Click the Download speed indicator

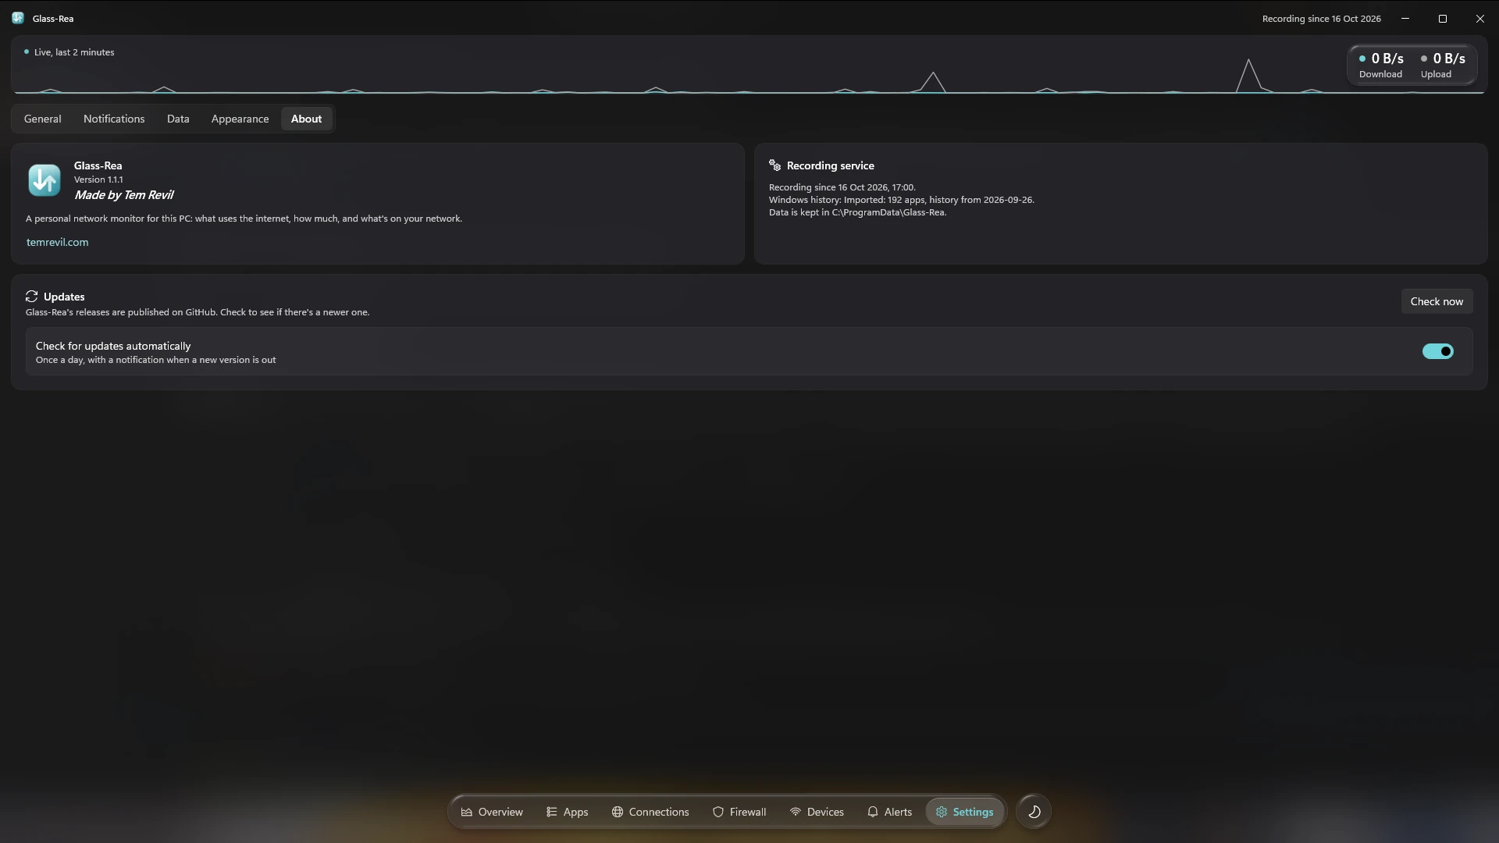coord(1380,65)
